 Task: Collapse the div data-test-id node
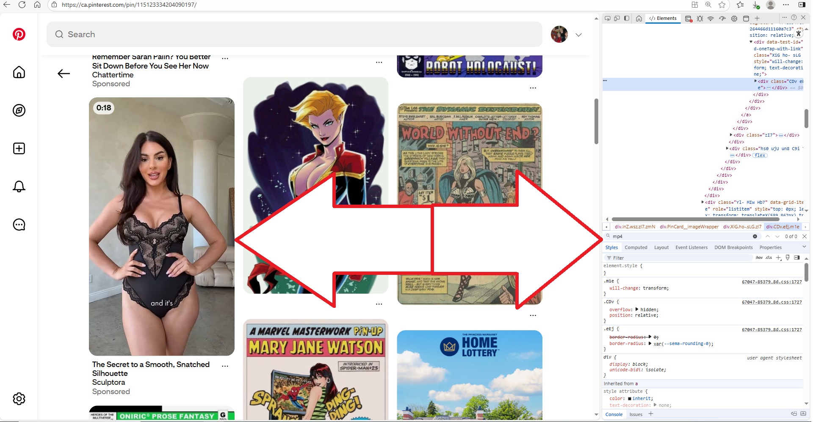[751, 42]
